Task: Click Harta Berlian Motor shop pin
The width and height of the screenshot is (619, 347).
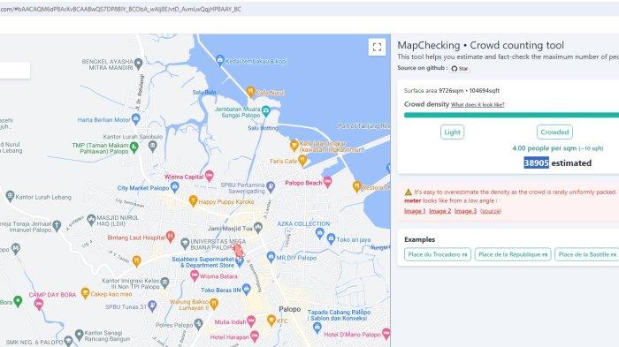Action: [x=136, y=118]
